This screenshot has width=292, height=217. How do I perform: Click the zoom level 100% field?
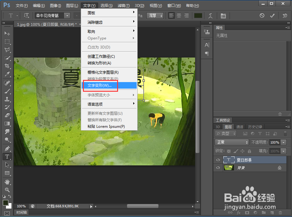[x=21, y=206]
